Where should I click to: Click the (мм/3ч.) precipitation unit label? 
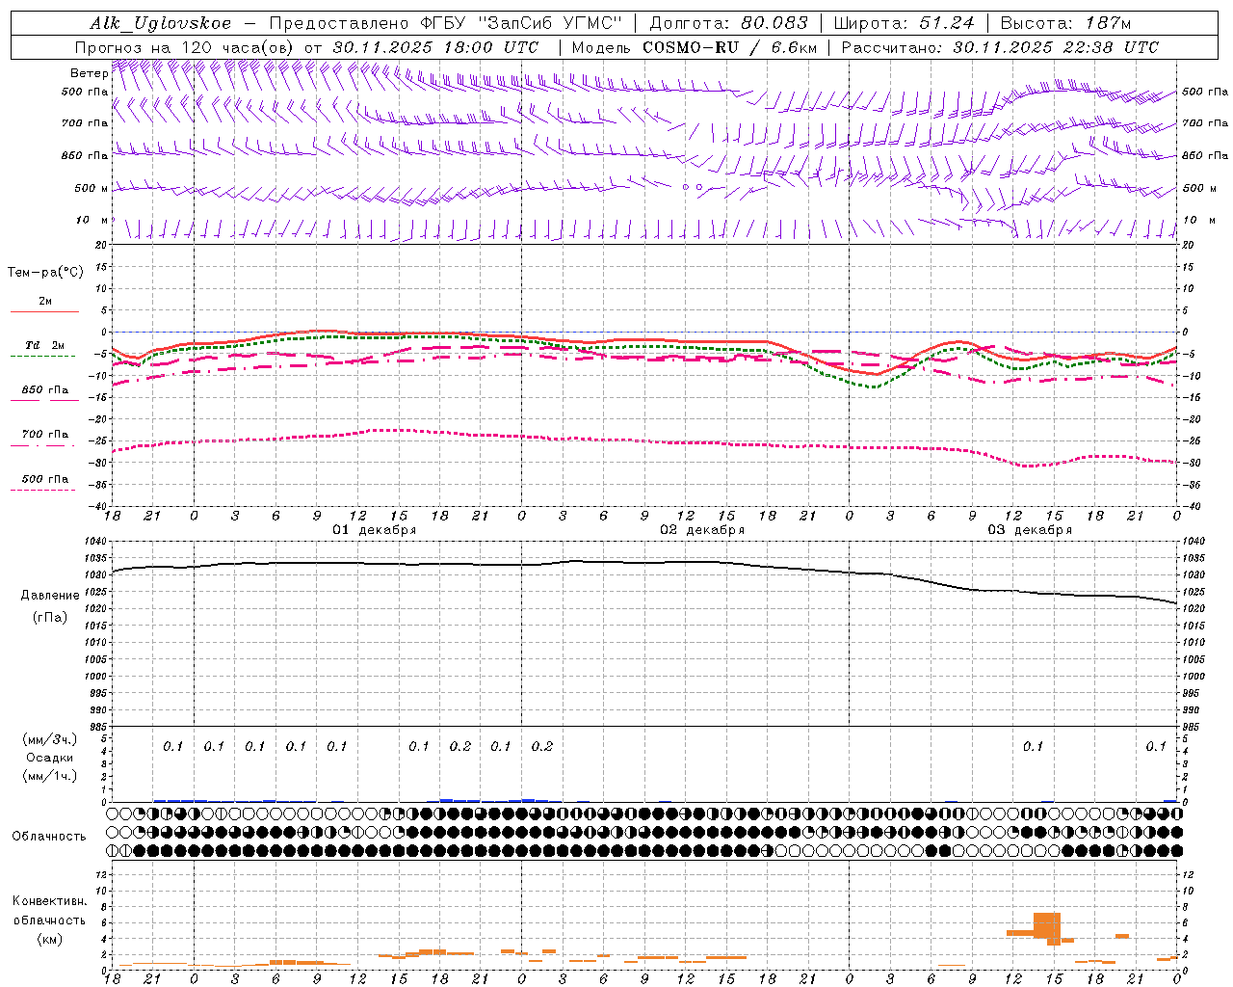[50, 738]
